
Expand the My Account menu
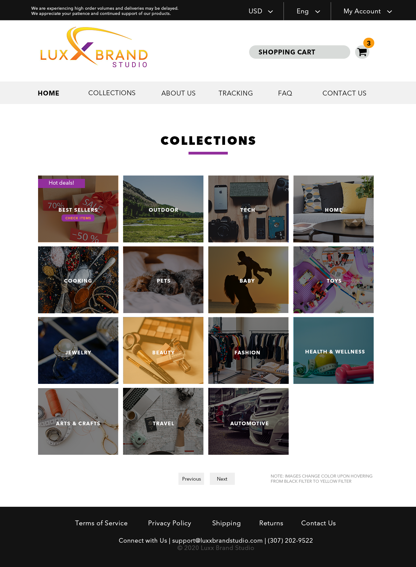tap(368, 11)
